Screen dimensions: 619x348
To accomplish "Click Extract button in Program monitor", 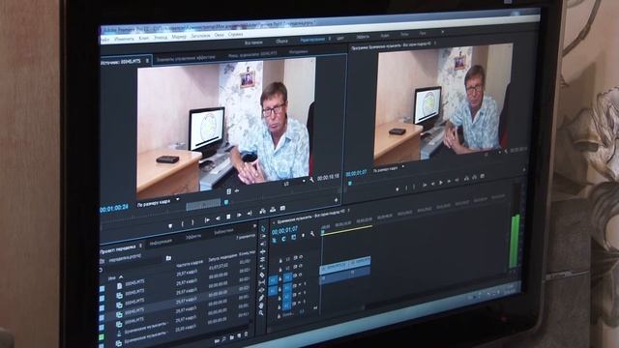I will coord(474,177).
